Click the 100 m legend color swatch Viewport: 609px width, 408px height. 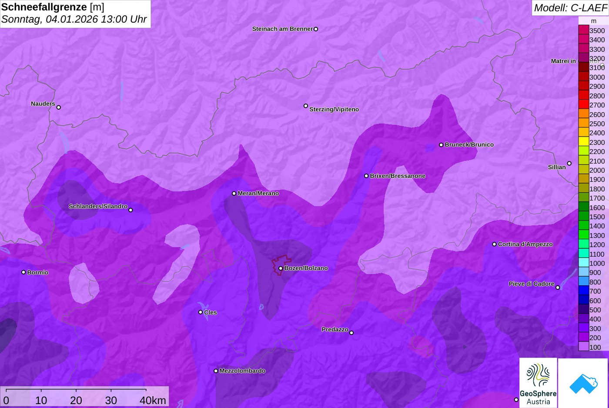[x=583, y=347]
